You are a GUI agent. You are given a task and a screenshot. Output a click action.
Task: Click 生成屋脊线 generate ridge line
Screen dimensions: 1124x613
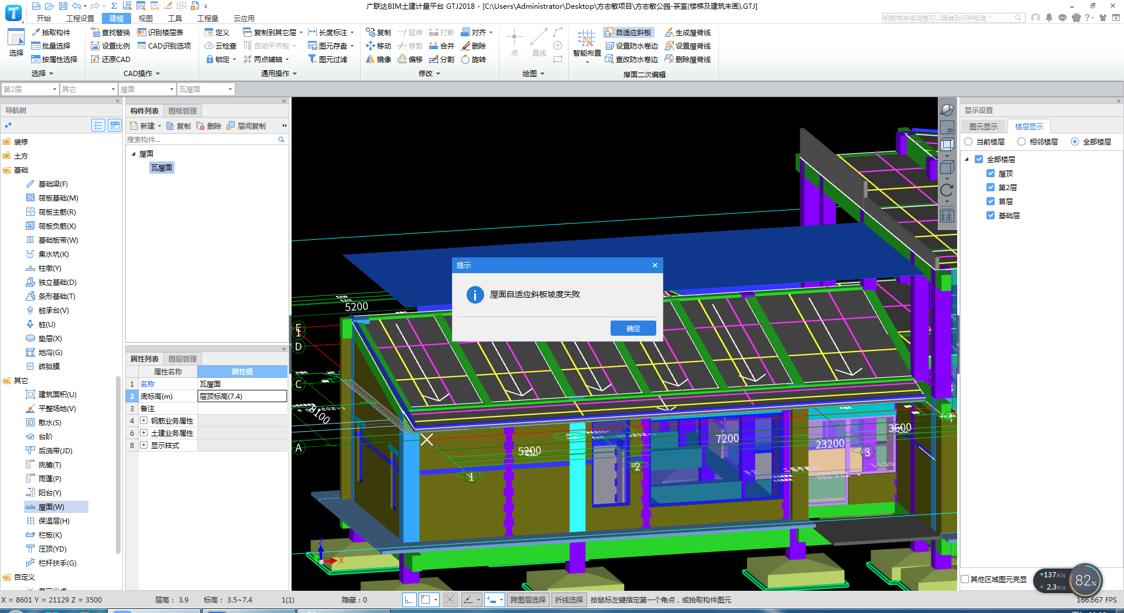688,32
